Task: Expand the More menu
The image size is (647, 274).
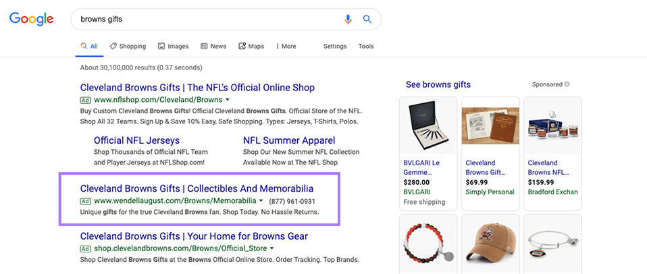Action: 286,47
